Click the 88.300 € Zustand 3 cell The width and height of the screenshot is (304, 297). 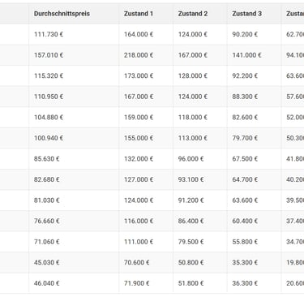(245, 97)
